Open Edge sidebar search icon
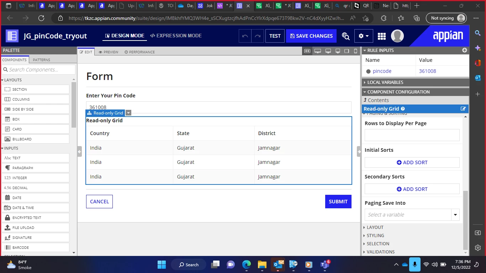Screen dimensions: 486x273 tap(477, 33)
